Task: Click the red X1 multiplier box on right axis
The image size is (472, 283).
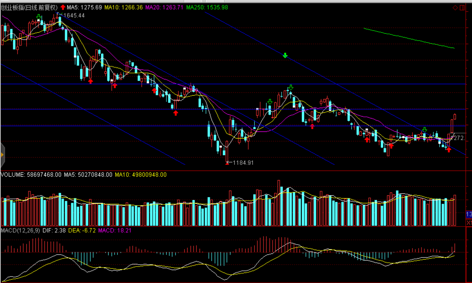Action: pyautogui.click(x=469, y=223)
